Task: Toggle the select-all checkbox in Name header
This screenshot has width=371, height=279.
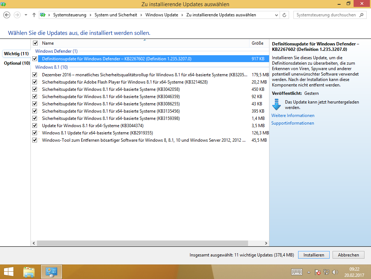Action: 35,43
